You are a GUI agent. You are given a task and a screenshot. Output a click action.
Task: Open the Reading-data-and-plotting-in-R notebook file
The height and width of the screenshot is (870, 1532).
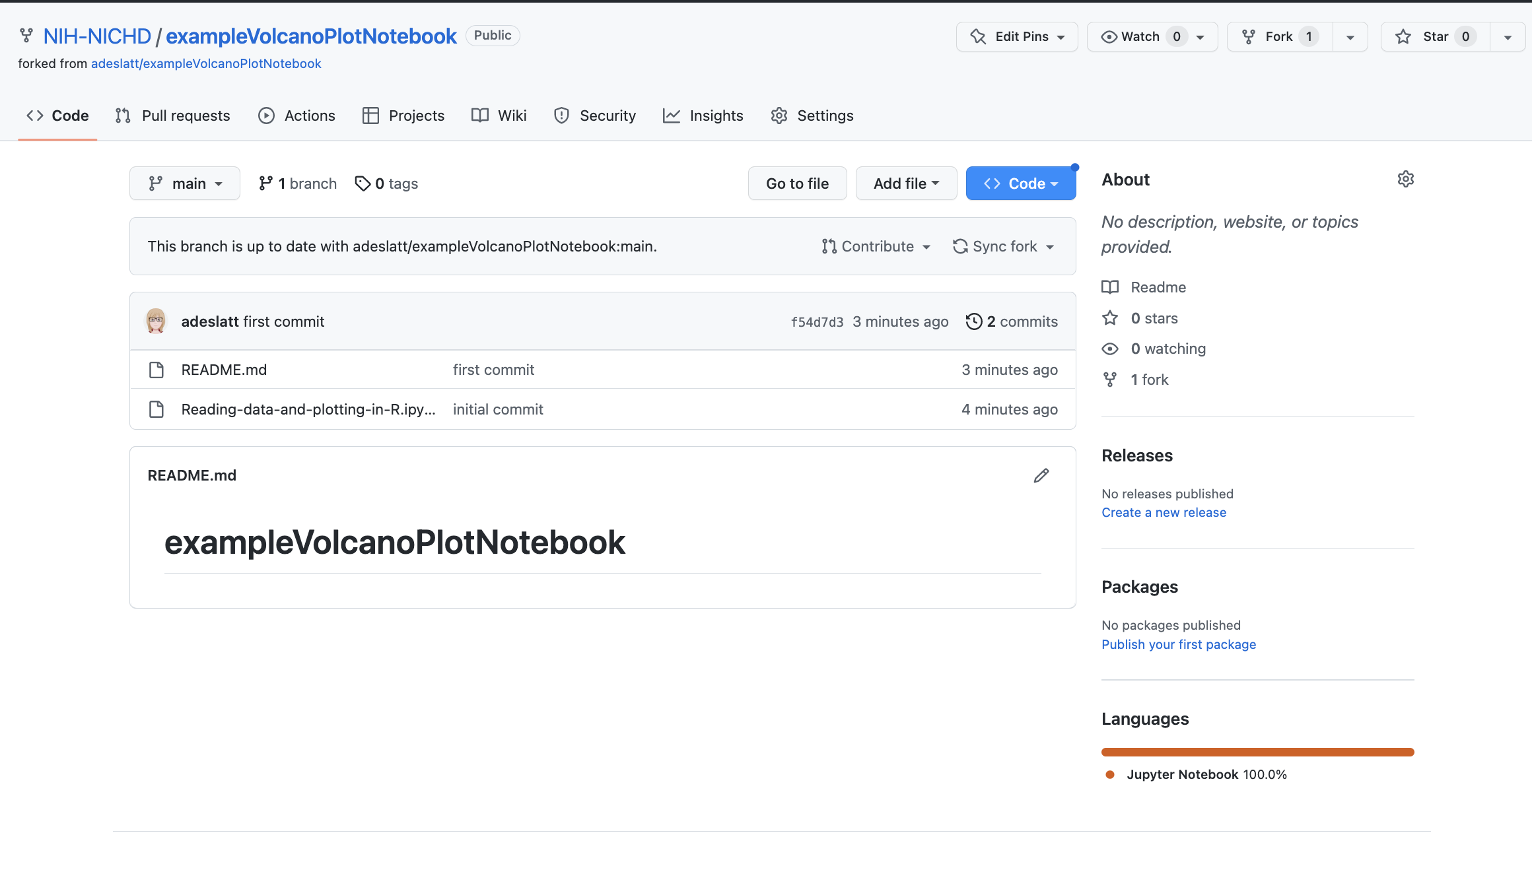pos(308,409)
